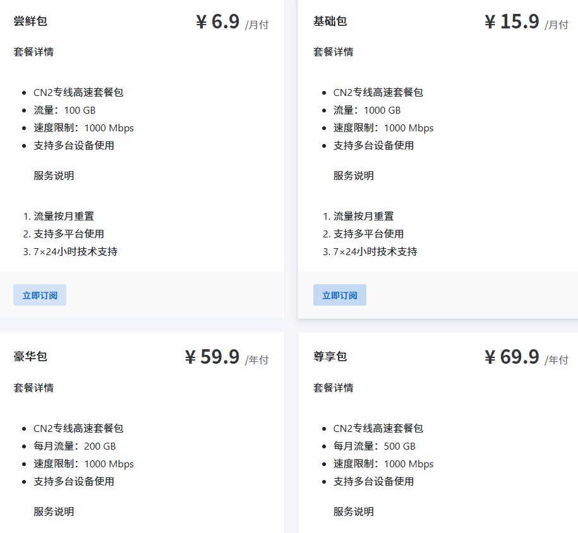The height and width of the screenshot is (533, 578).
Task: Click 流量按月重置 item in 基础包 card
Action: click(363, 216)
